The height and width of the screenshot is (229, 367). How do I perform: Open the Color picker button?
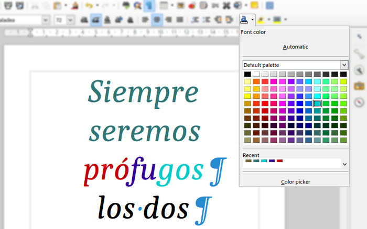point(295,181)
